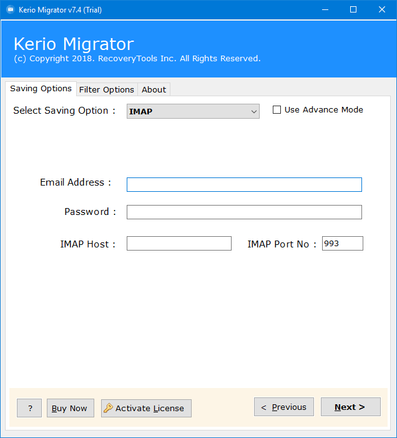
Task: Click the Kerio Migrator app icon in title bar
Action: point(9,9)
